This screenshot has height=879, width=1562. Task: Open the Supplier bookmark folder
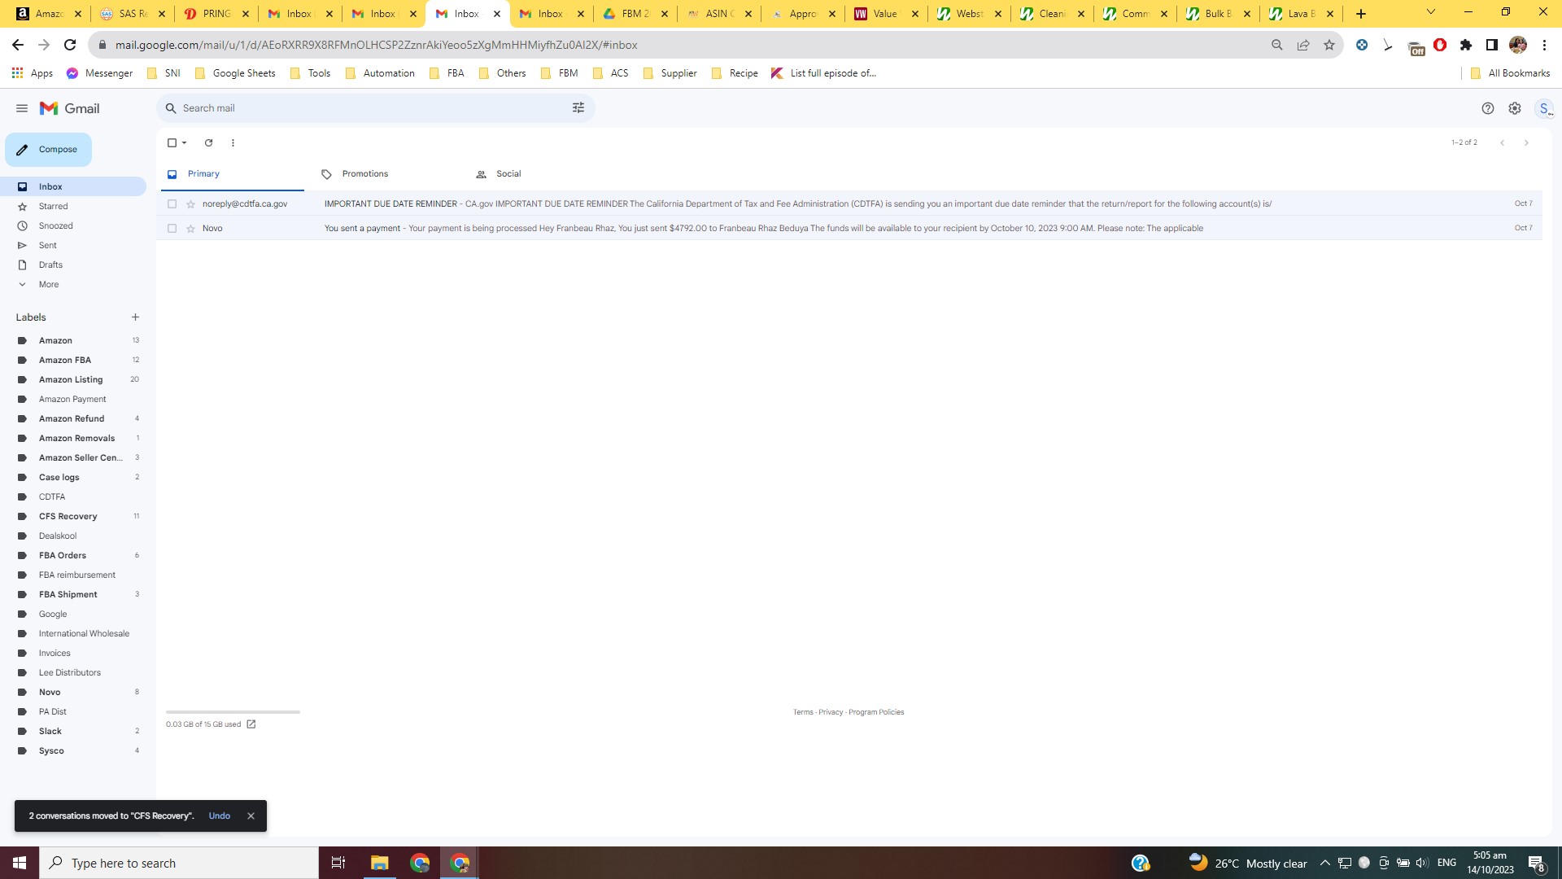click(x=670, y=73)
